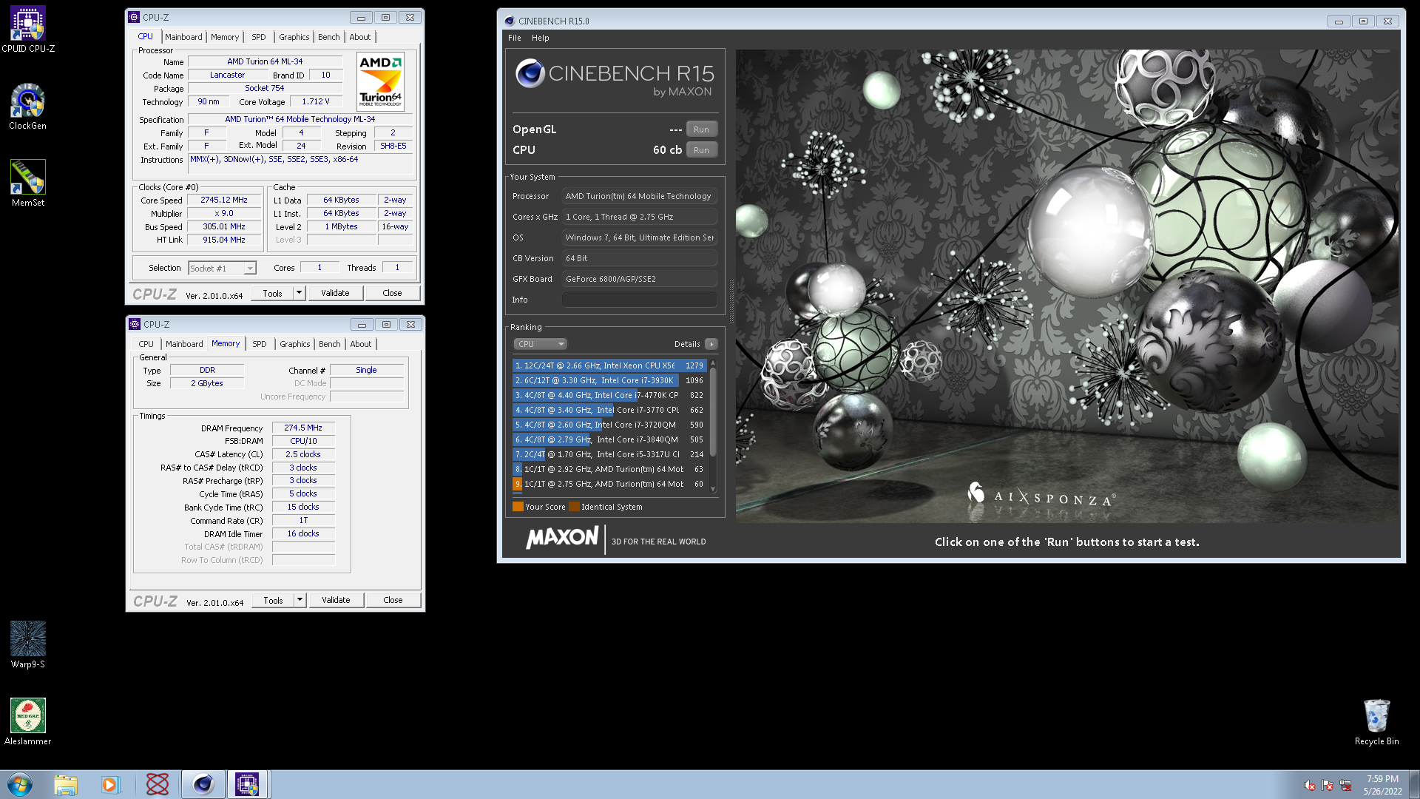Run the CPU benchmark

(x=701, y=150)
